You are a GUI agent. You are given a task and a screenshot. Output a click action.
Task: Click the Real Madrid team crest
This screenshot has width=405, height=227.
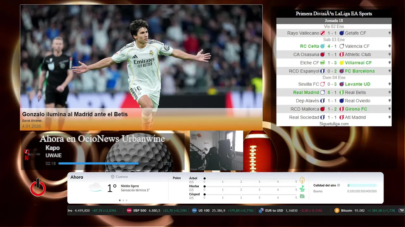322,92
